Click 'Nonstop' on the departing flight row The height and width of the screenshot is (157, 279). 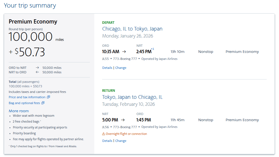[x=206, y=51]
